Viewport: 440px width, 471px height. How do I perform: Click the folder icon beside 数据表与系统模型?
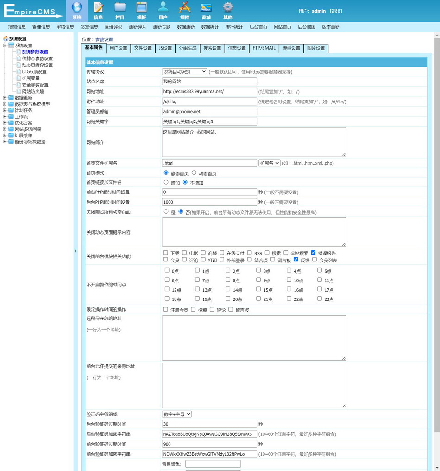coord(11,104)
